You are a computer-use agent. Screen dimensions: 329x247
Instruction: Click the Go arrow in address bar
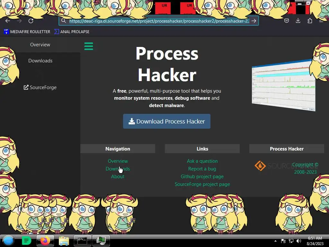[254, 21]
